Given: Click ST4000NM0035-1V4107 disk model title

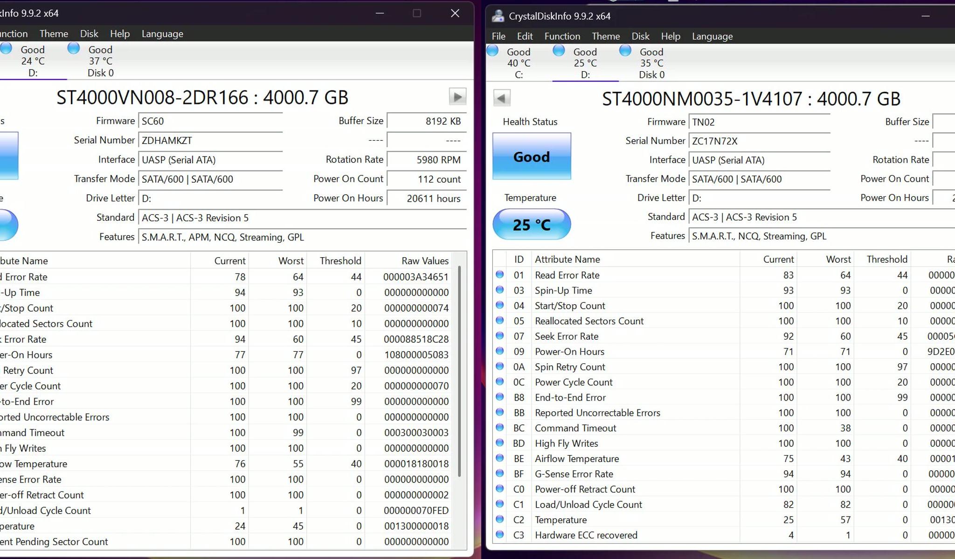Looking at the screenshot, I should coord(751,99).
